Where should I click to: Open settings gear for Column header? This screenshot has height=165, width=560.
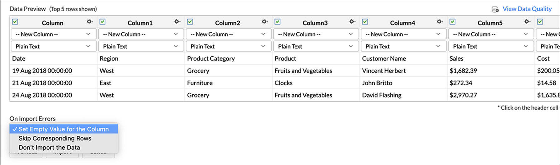click(90, 22)
